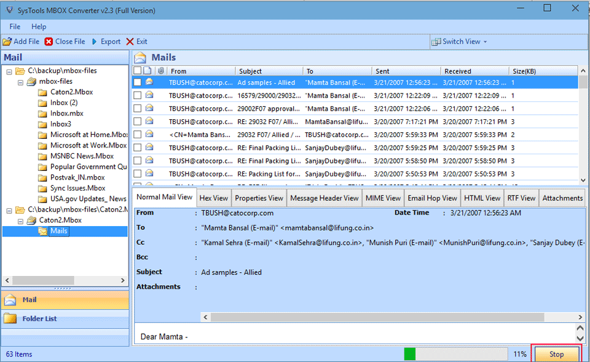The width and height of the screenshot is (590, 362).
Task: Click folder icon next to MSNBC News.Mbox
Action: pyautogui.click(x=42, y=156)
